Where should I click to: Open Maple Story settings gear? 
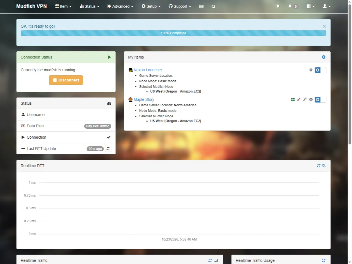[311, 99]
